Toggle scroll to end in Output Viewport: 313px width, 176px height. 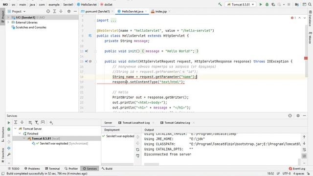[x=304, y=155]
